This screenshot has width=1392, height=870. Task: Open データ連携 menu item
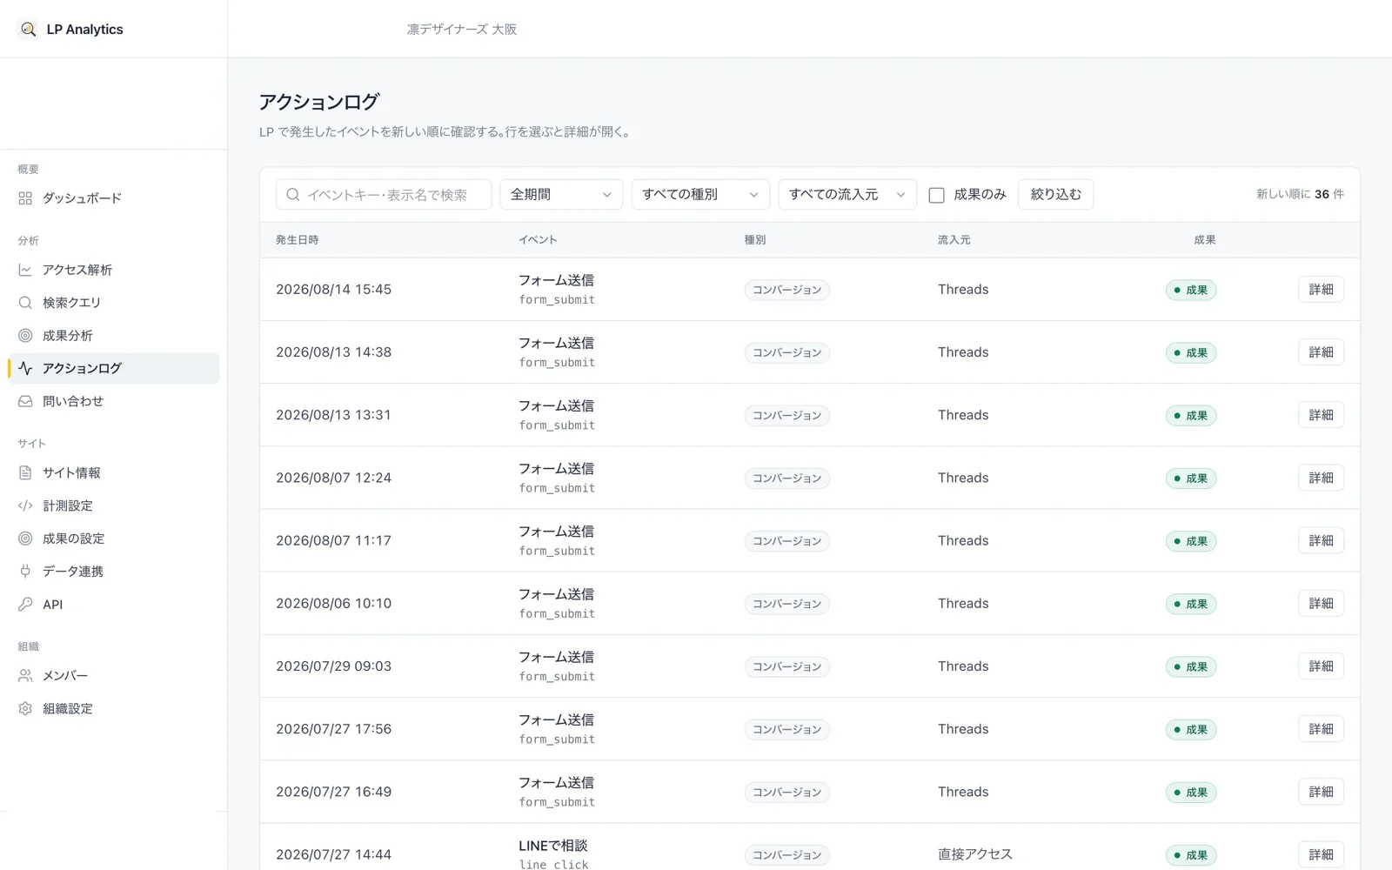tap(113, 572)
